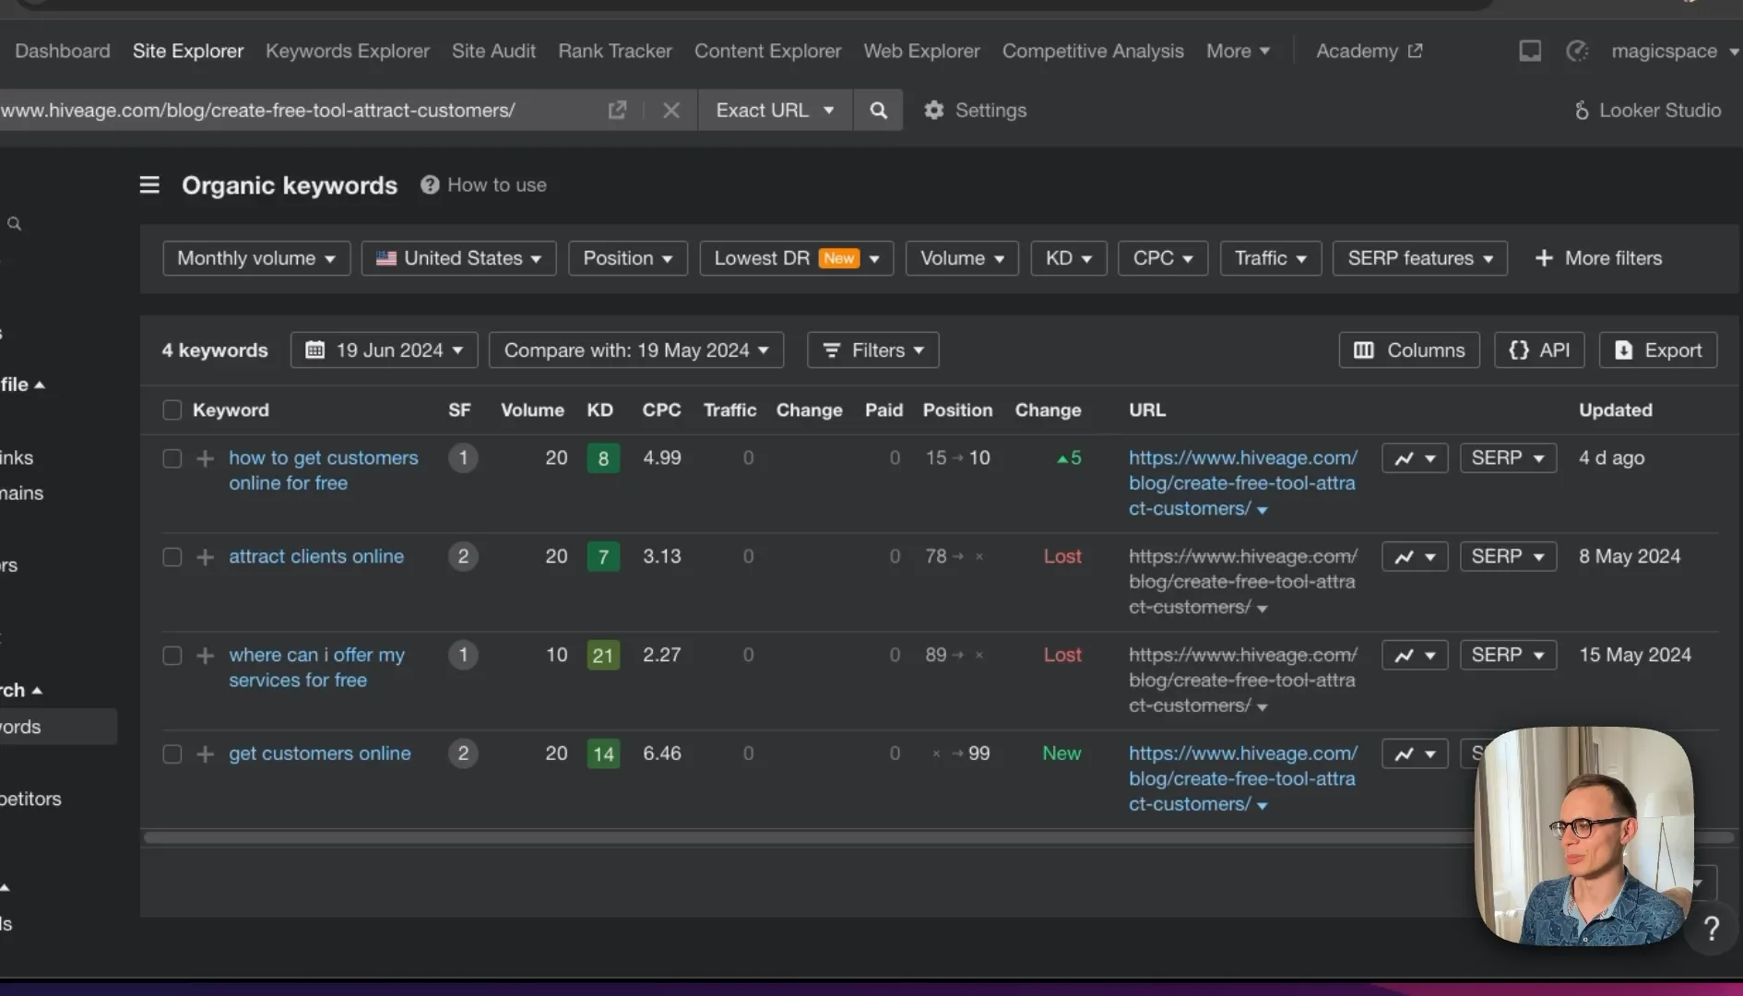Expand the United States country dropdown
1743x996 pixels.
click(458, 258)
